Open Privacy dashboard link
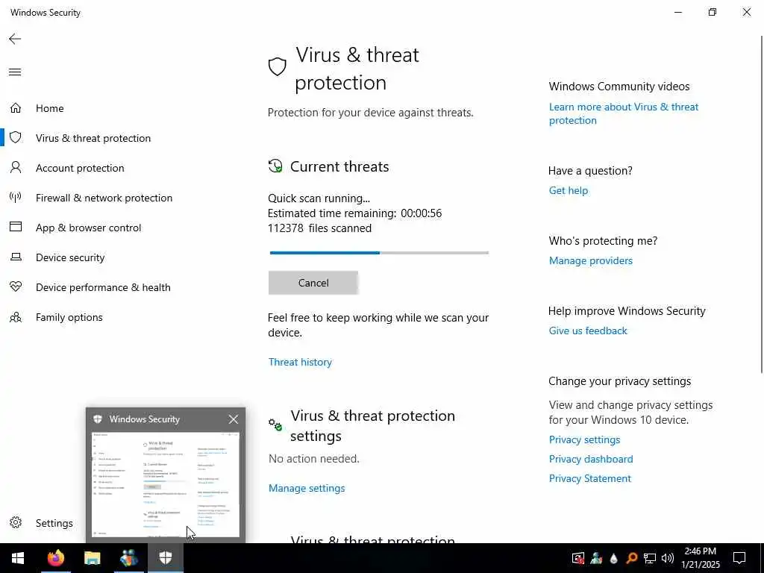Viewport: 764px width, 573px height. pyautogui.click(x=591, y=459)
